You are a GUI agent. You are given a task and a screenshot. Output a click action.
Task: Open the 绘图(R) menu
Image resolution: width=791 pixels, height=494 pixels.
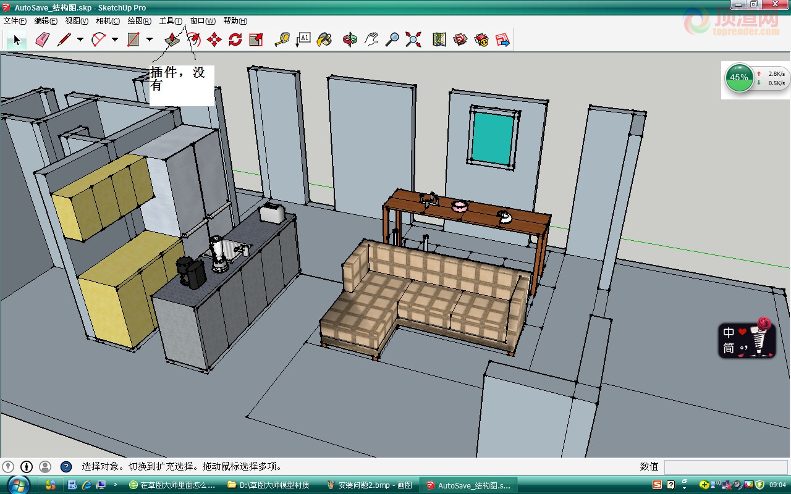139,21
